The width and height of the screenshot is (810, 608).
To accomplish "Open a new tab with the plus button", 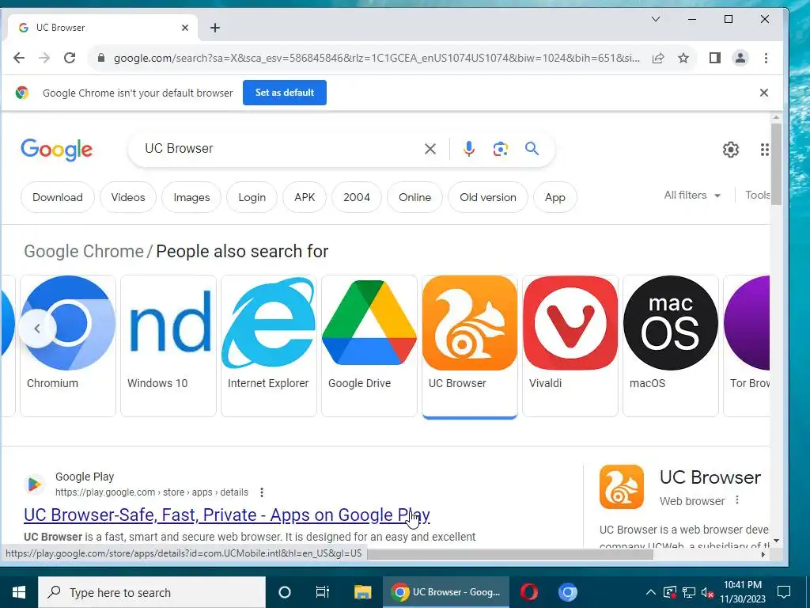I will click(x=215, y=28).
